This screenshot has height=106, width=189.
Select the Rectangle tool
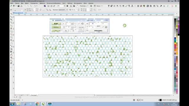point(11,31)
